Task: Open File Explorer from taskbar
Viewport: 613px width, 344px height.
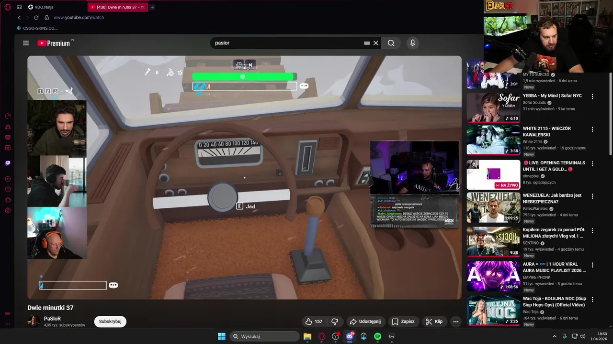Action: [x=307, y=336]
